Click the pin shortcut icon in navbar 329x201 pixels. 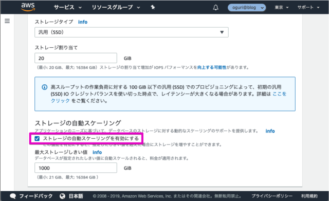[x=153, y=7]
